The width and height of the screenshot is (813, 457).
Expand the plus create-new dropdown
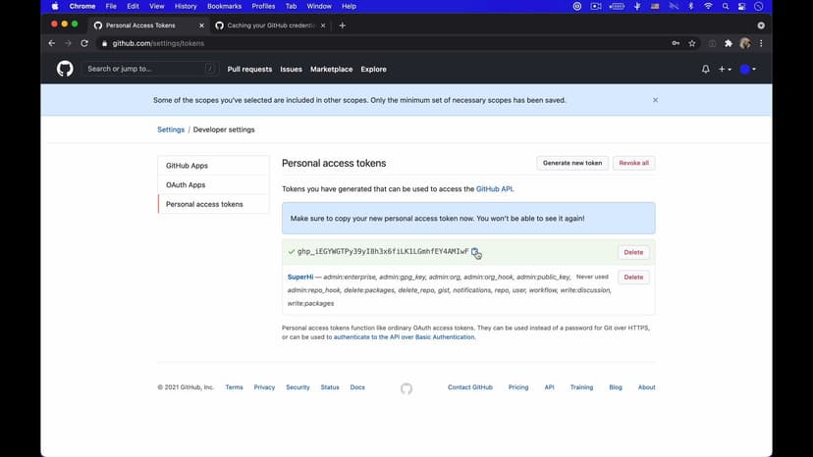(x=725, y=70)
